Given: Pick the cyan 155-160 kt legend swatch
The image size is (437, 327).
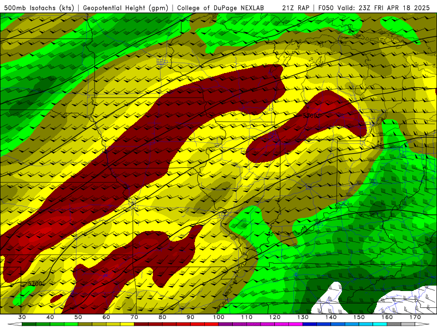Looking at the screenshot, I should [380, 324].
